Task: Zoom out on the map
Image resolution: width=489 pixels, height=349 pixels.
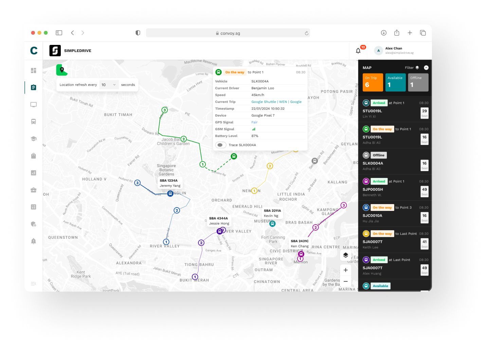Action: pyautogui.click(x=345, y=281)
